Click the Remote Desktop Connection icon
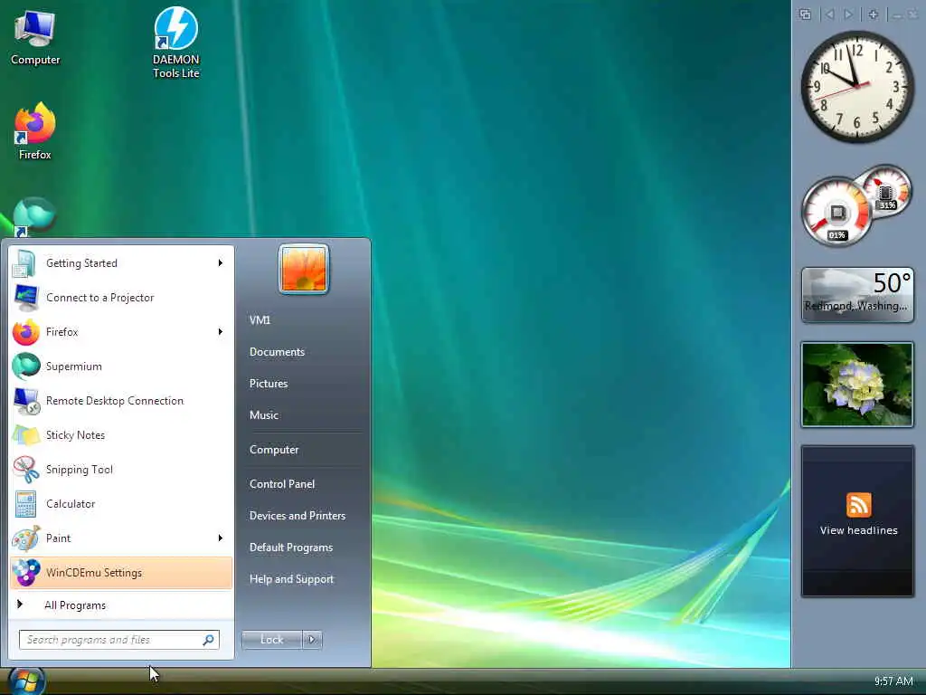Screen dimensions: 926x695 [x=26, y=401]
